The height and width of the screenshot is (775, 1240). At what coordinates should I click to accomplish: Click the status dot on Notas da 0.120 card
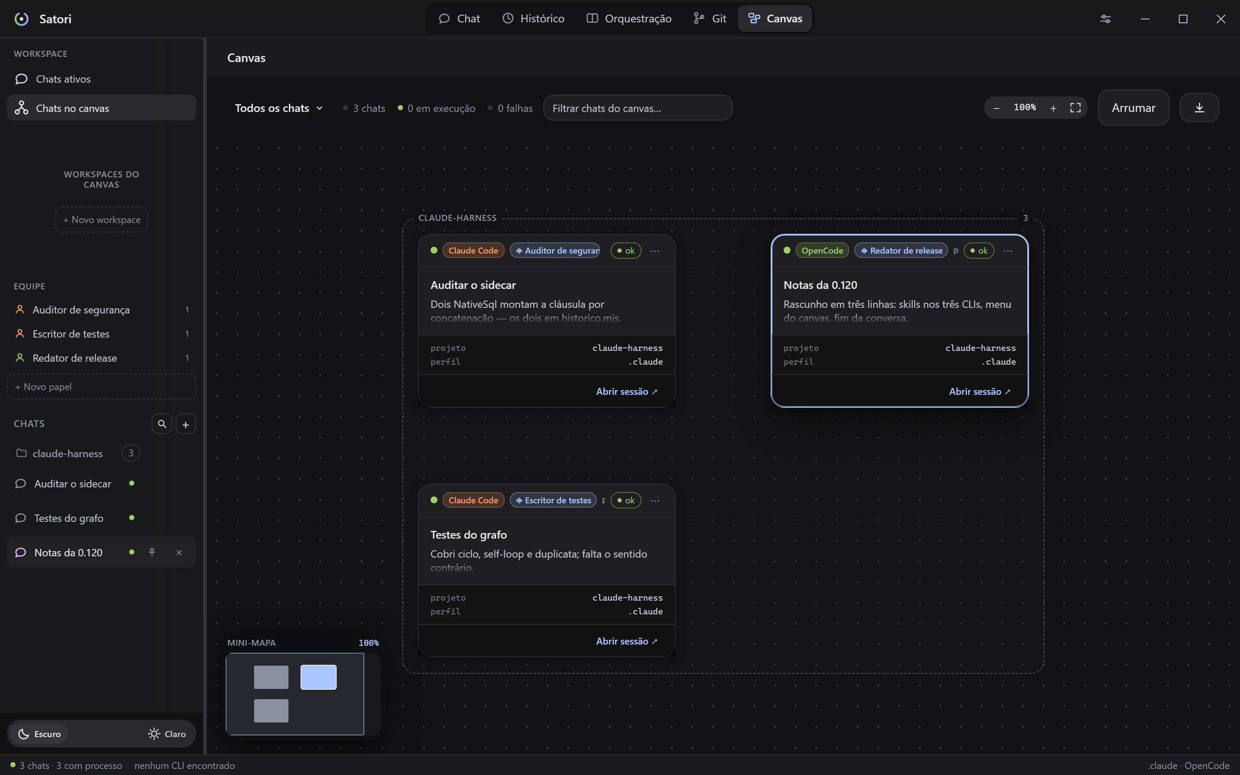(787, 250)
